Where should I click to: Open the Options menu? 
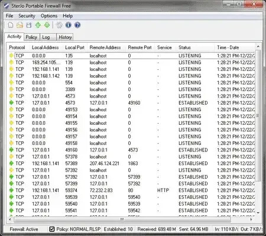(x=49, y=16)
